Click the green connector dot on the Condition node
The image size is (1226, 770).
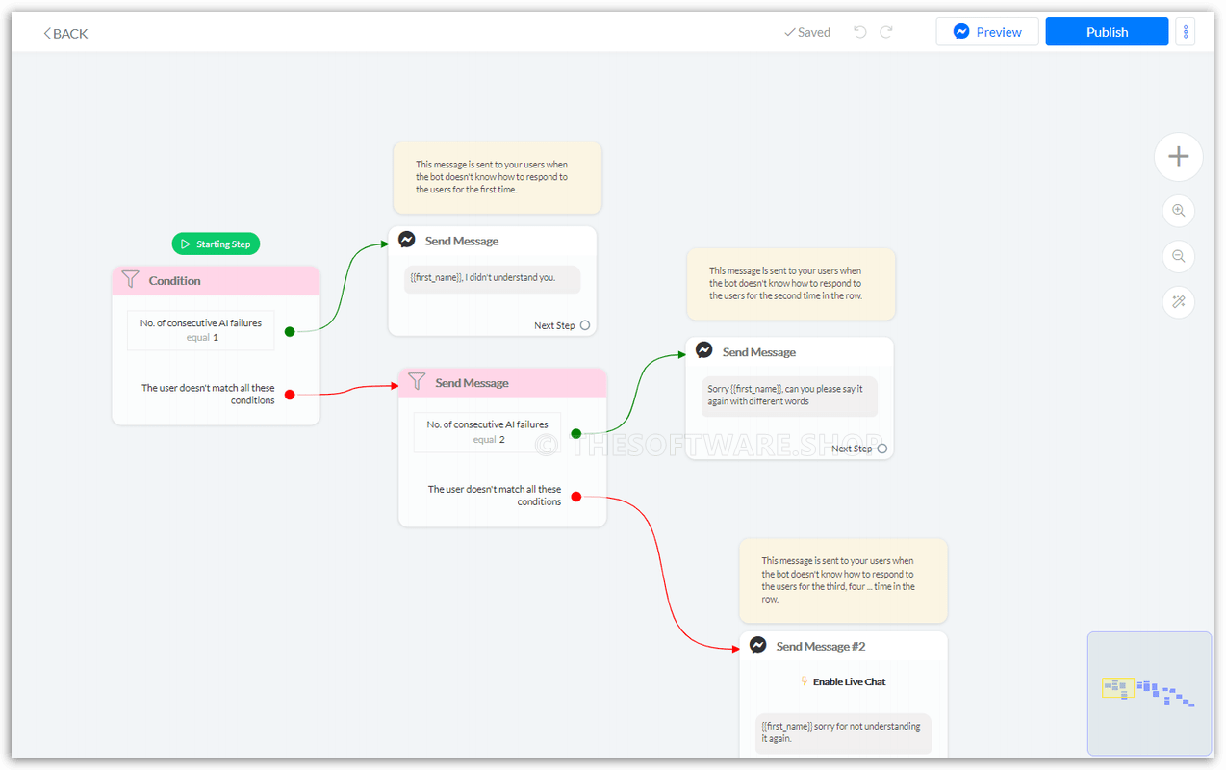pos(289,330)
